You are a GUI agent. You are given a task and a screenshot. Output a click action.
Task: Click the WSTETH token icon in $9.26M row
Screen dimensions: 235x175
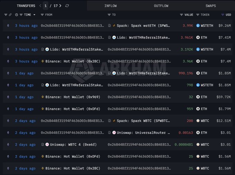tap(198, 26)
